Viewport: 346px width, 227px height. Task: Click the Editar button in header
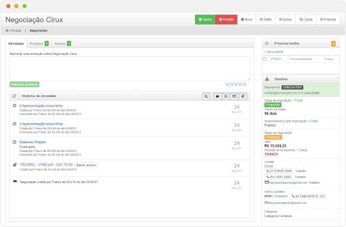pos(265,20)
